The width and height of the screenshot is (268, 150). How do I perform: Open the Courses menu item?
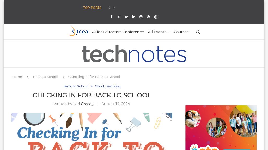point(181,32)
